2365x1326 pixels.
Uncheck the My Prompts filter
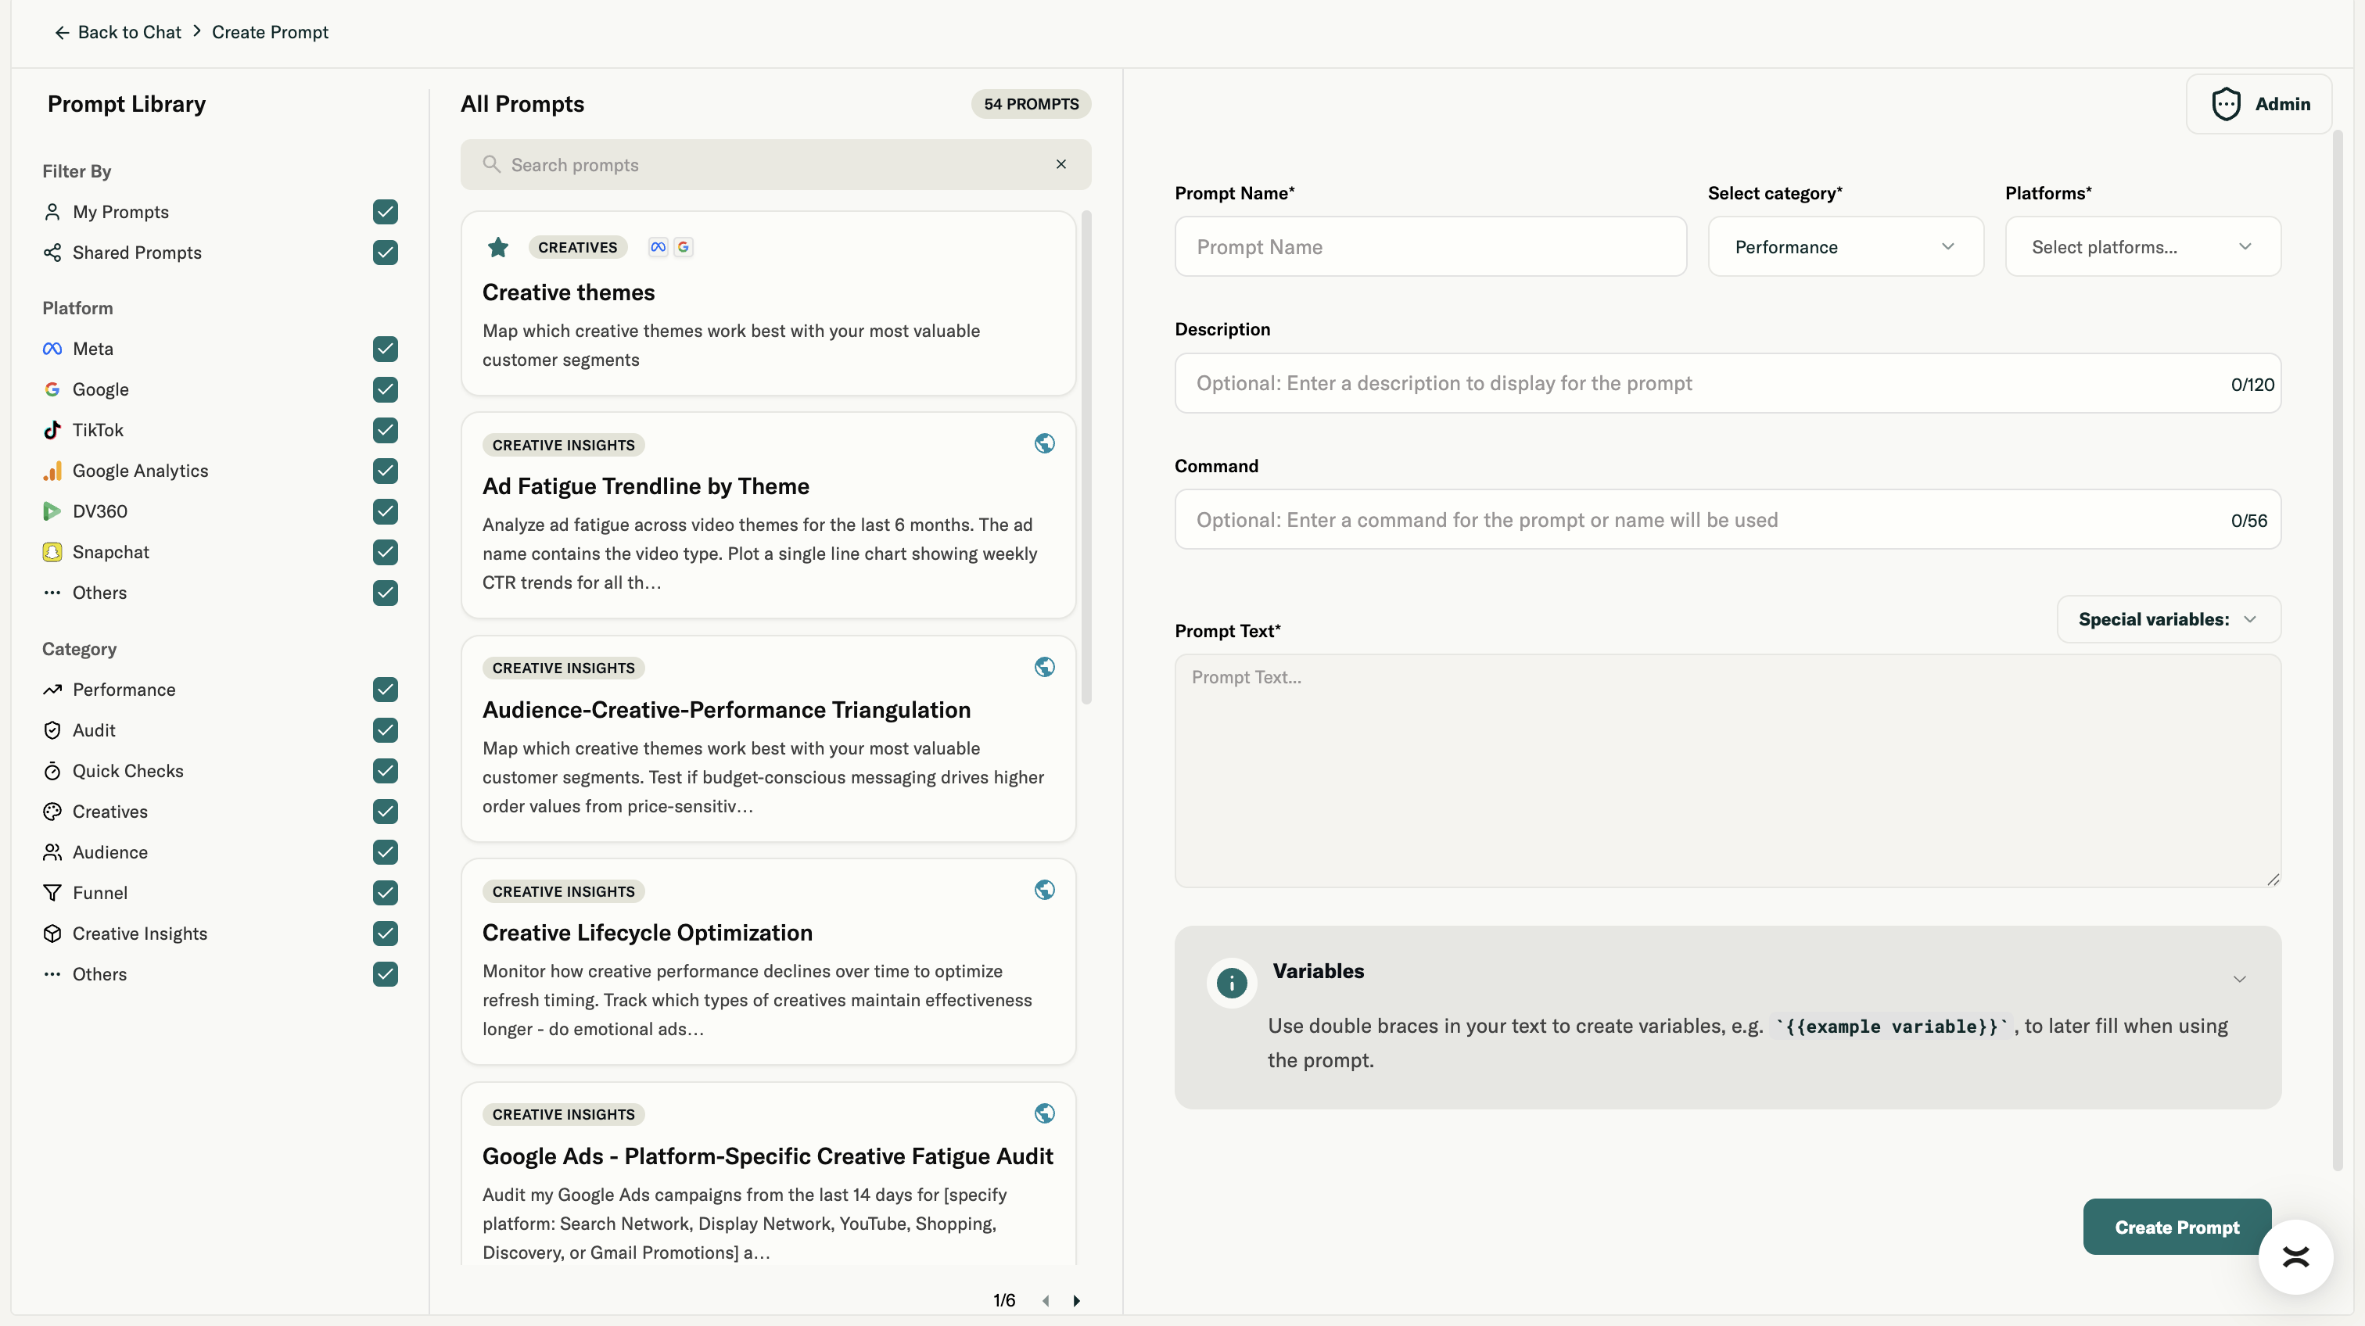(x=385, y=212)
